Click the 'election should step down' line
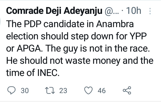Screen dimensions: 161x102 [x=60, y=37]
